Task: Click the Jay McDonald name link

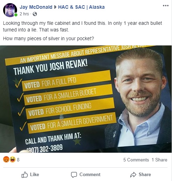Action: tap(36, 7)
